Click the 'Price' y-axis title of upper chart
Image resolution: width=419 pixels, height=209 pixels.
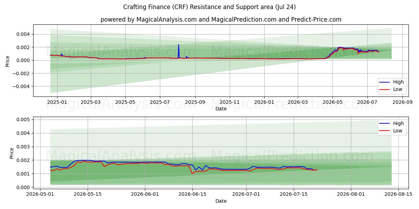(x=8, y=60)
